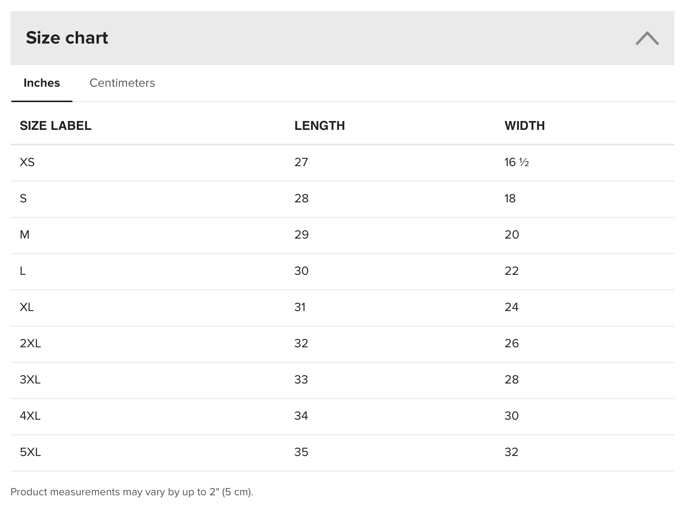The width and height of the screenshot is (684, 508).
Task: Select the M size row label
Action: pyautogui.click(x=24, y=235)
